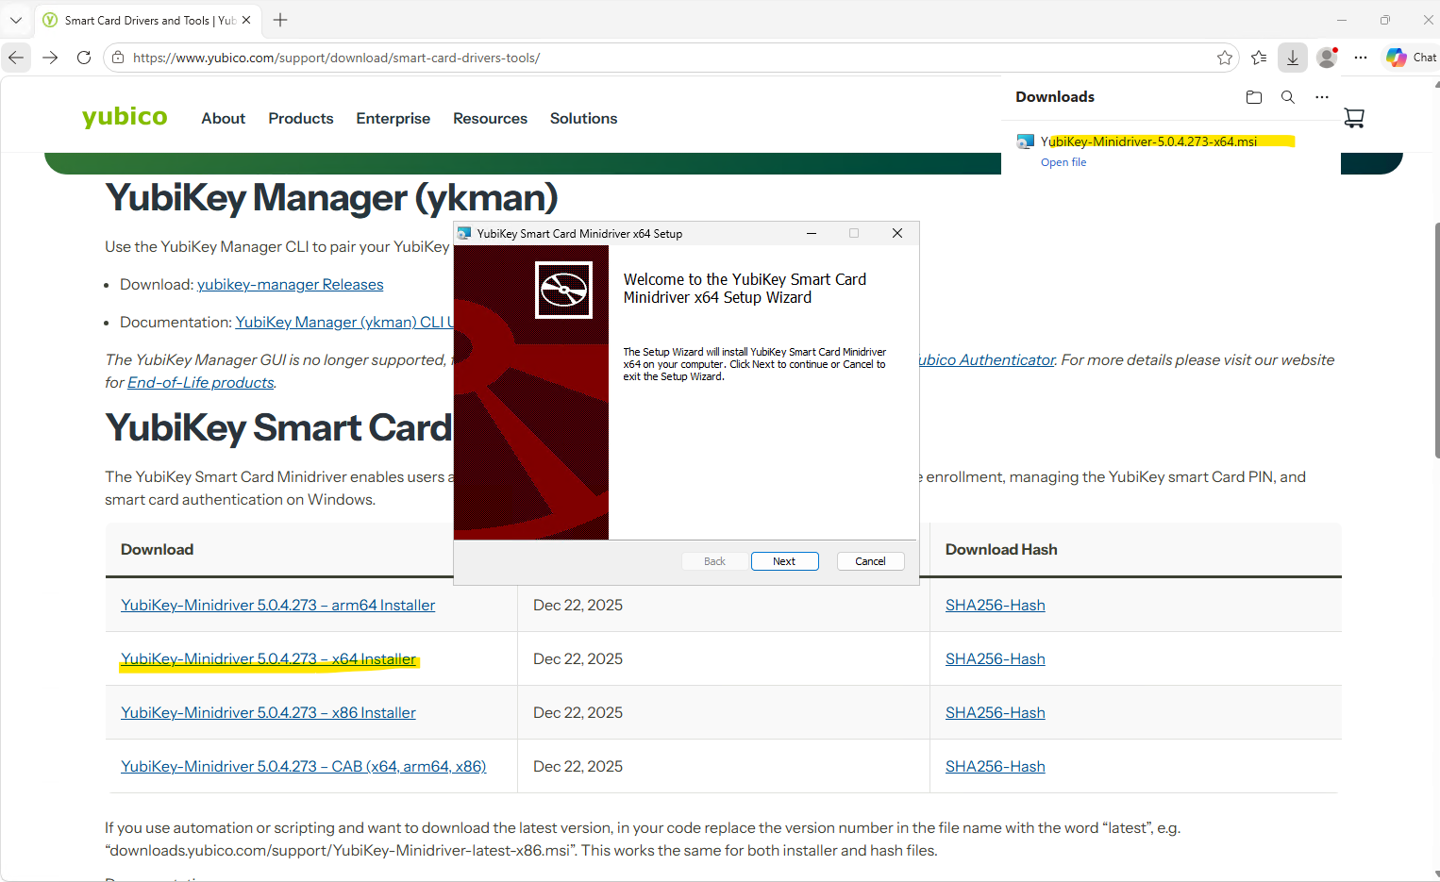Select Dec 22, 2025 in the arm64 row
The image size is (1440, 882).
[x=578, y=606]
